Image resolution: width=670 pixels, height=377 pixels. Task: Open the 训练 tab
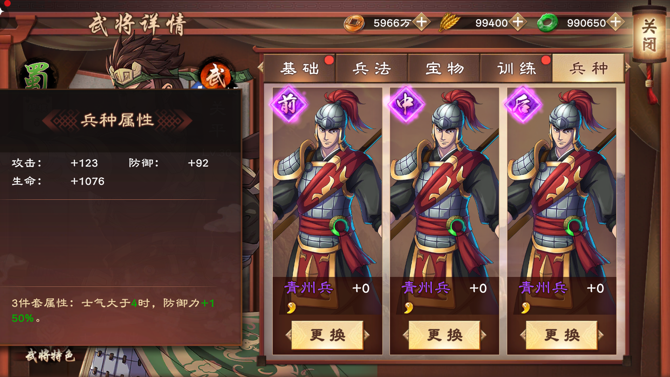point(516,69)
